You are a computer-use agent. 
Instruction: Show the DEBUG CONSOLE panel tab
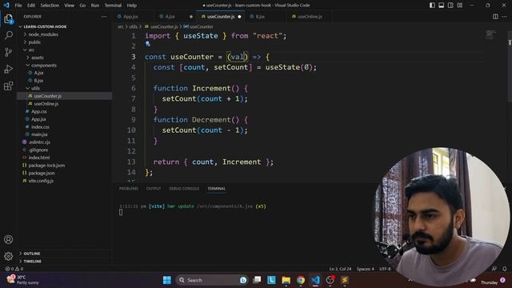pos(184,189)
